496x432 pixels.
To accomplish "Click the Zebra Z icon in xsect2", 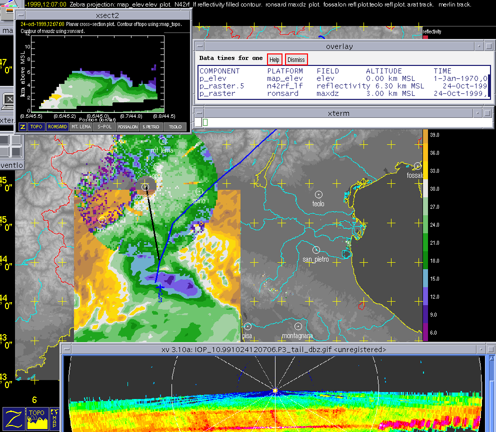I will 22,127.
